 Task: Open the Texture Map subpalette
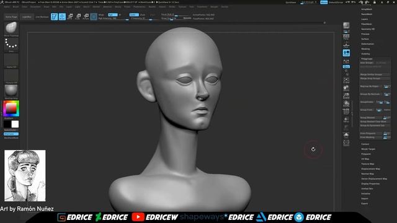[368, 164]
